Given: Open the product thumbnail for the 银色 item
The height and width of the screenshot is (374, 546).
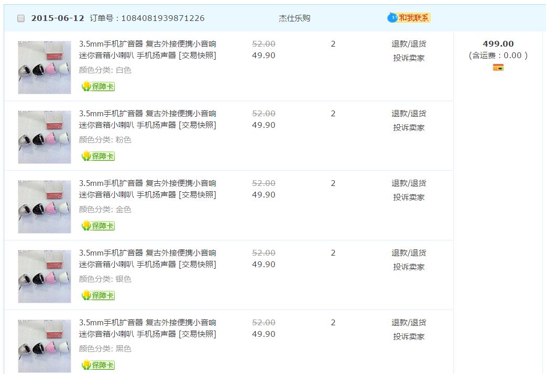Looking at the screenshot, I should tap(45, 277).
